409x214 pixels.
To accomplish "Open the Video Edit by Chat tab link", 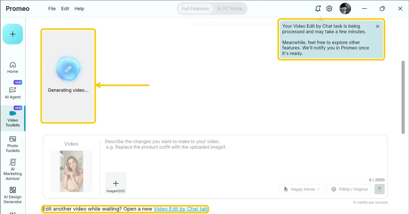I will coord(180,209).
